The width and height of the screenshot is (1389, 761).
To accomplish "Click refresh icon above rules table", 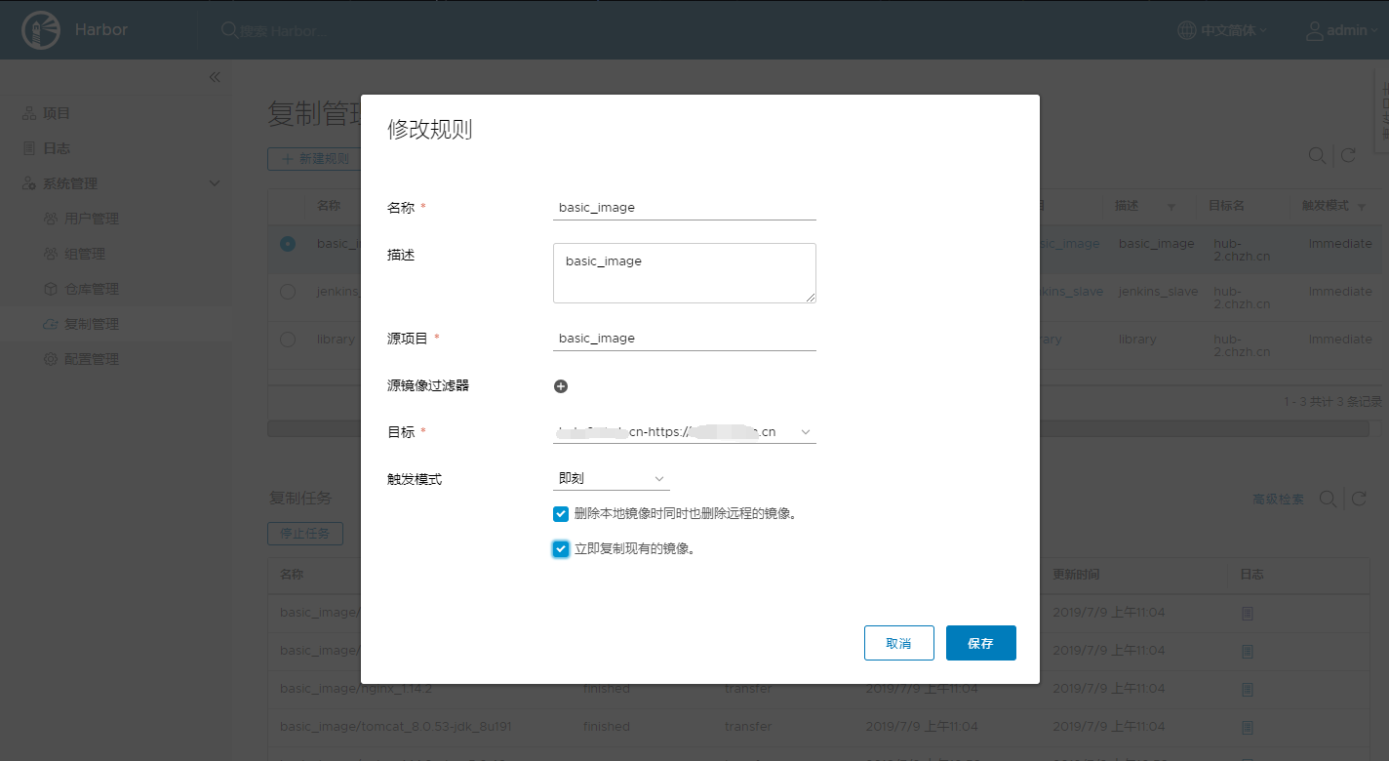I will [1348, 155].
